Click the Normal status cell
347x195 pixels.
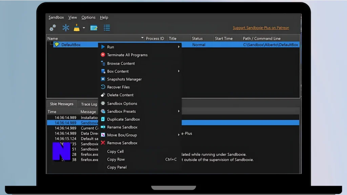click(199, 45)
